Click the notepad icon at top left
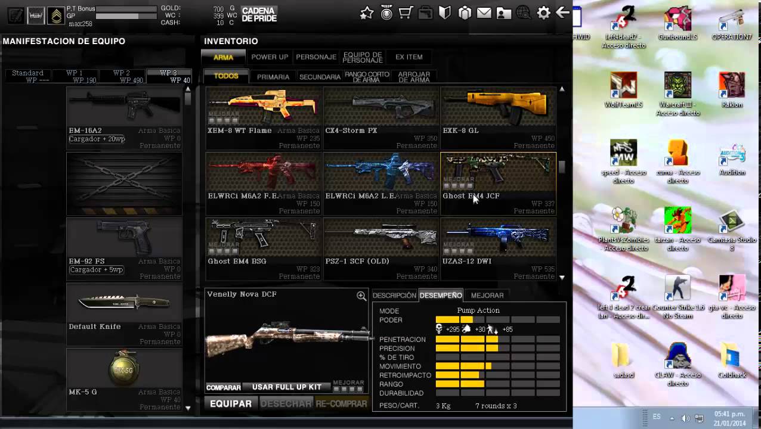This screenshot has height=429, width=761. click(16, 15)
